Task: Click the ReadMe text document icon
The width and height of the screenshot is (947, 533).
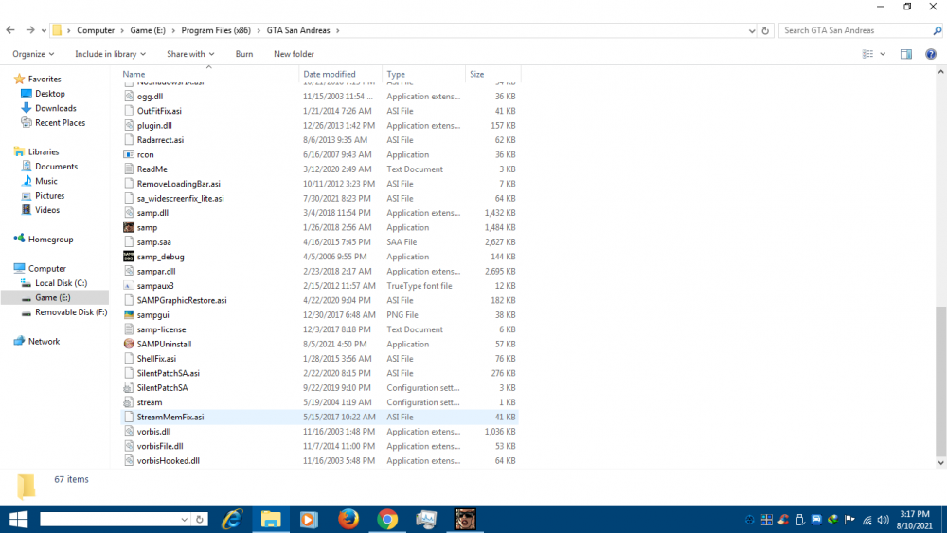Action: click(x=129, y=169)
